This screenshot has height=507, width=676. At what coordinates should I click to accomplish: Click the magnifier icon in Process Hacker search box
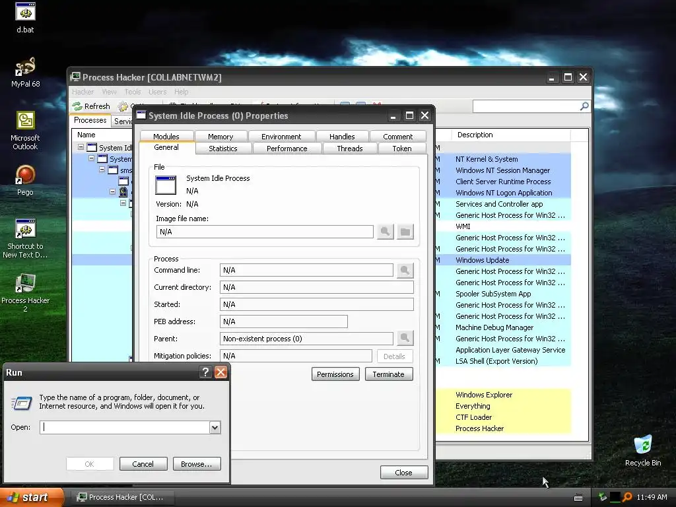click(x=584, y=106)
